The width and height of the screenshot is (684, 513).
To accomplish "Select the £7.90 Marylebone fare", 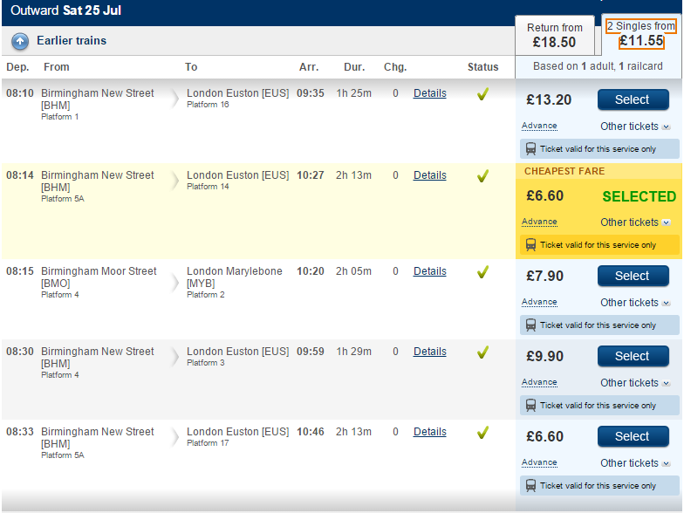I will pyautogui.click(x=633, y=276).
